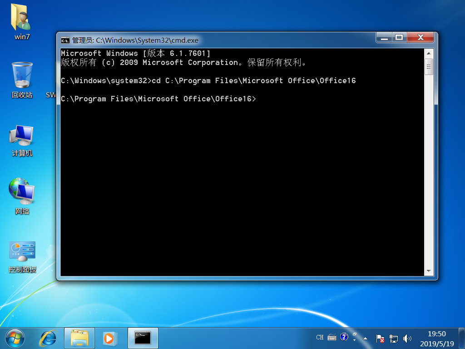Click the cmd window system menu icon

coord(65,40)
